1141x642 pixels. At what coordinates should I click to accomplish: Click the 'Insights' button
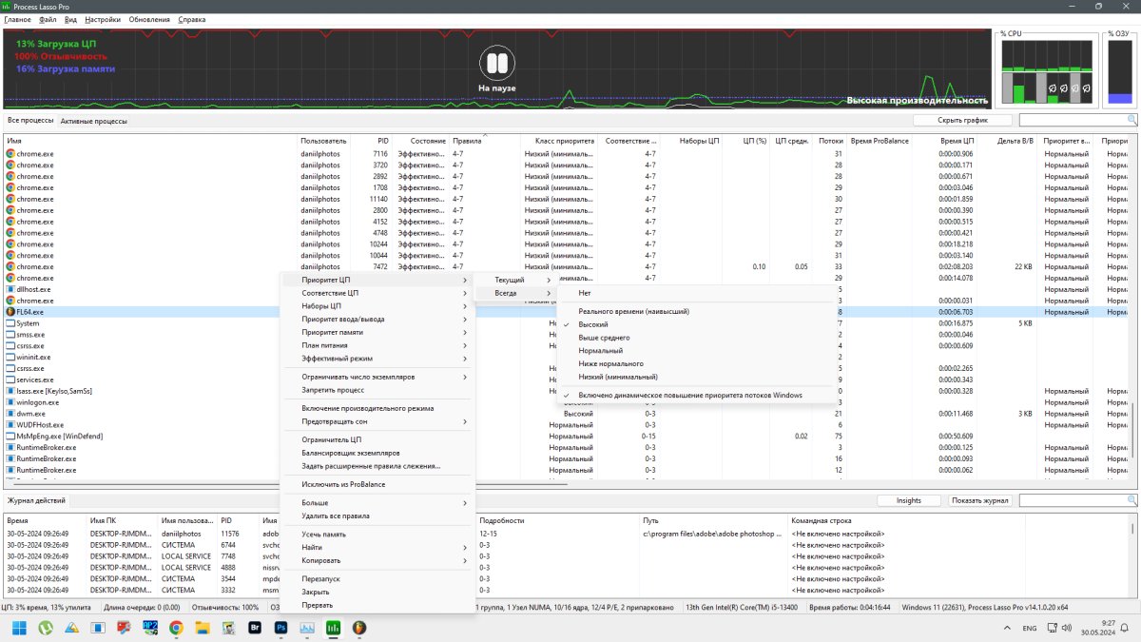click(x=908, y=500)
